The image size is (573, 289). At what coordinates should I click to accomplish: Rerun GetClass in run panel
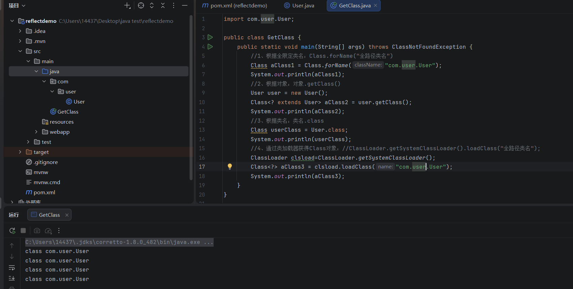[x=12, y=231]
